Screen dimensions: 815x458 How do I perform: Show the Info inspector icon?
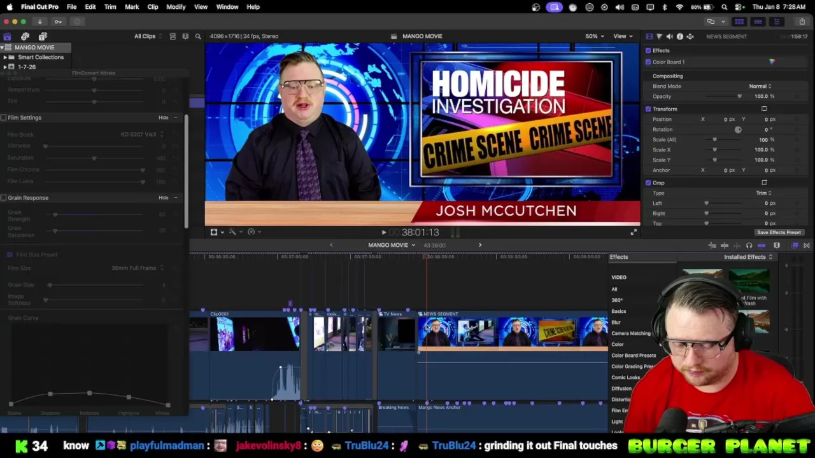[x=679, y=36]
